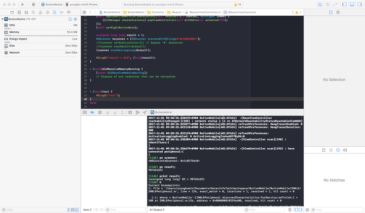Click the trash icon to clear console
365x213 pixels.
coord(290,210)
